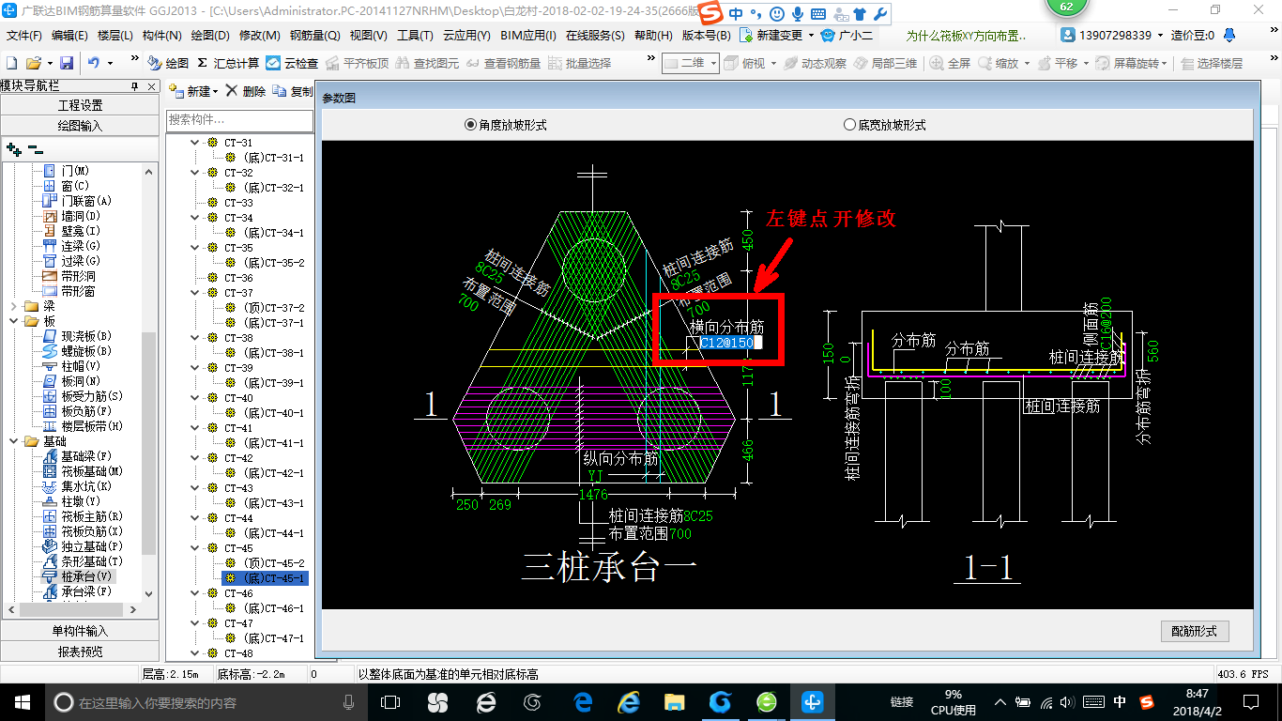Open 钢筋量(Q) menu
Screen dimensions: 1282x721
tap(314, 36)
